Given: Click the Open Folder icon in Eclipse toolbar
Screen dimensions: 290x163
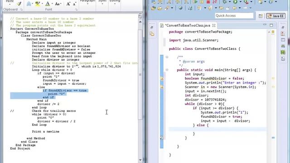Looking at the screenshot, I should (x=159, y=8).
